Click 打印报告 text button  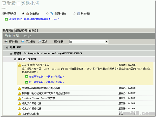point(13,41)
